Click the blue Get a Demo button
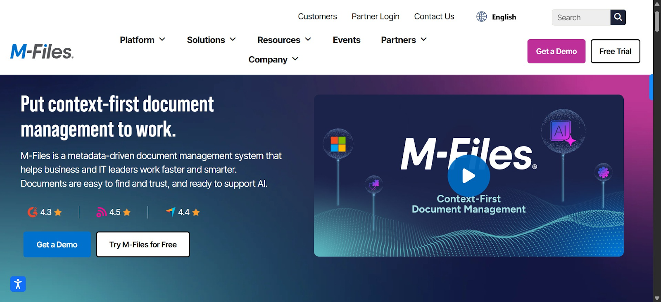Screen dimensions: 661x302 [x=57, y=245]
